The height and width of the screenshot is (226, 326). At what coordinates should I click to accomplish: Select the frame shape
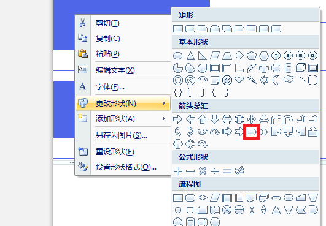click(215, 68)
